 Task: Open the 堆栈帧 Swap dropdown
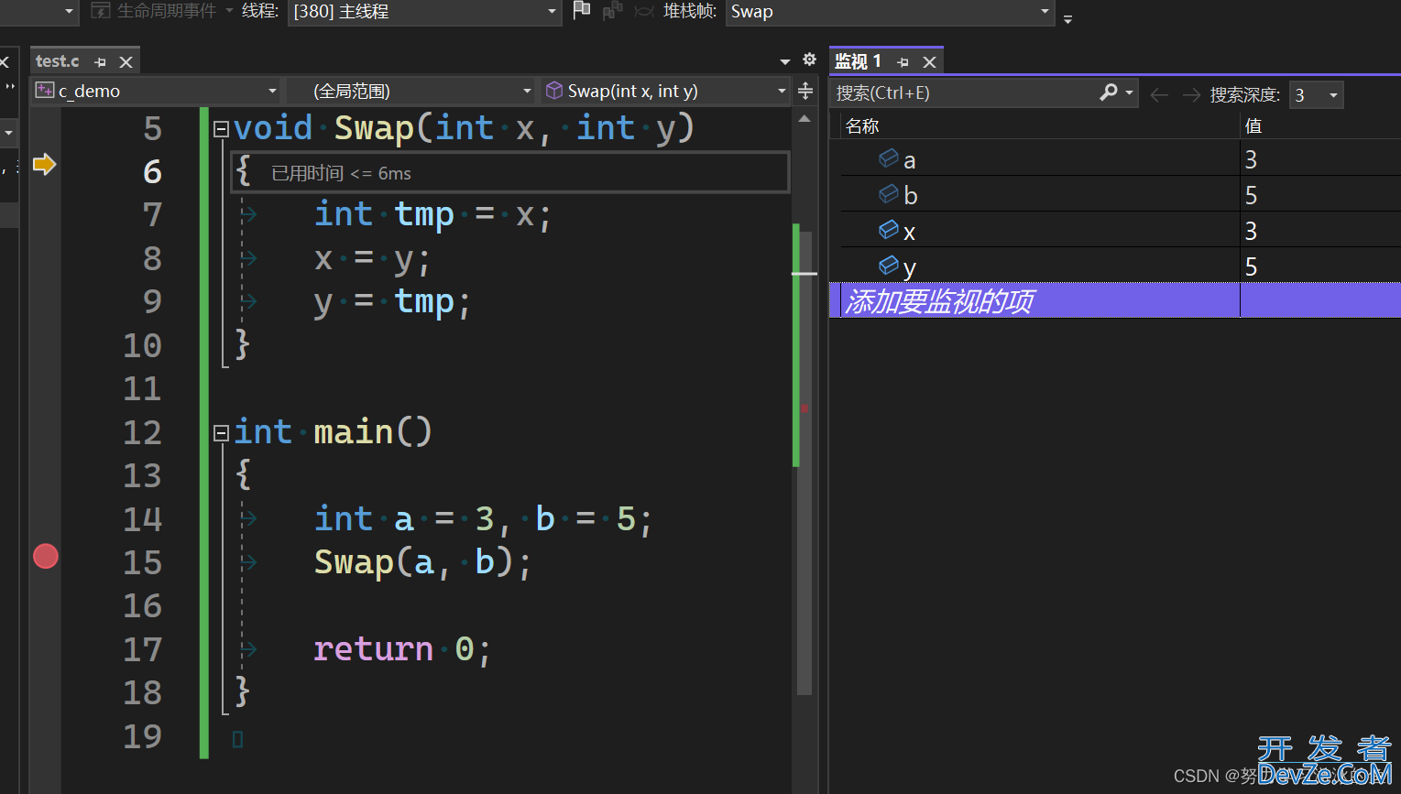(1045, 12)
